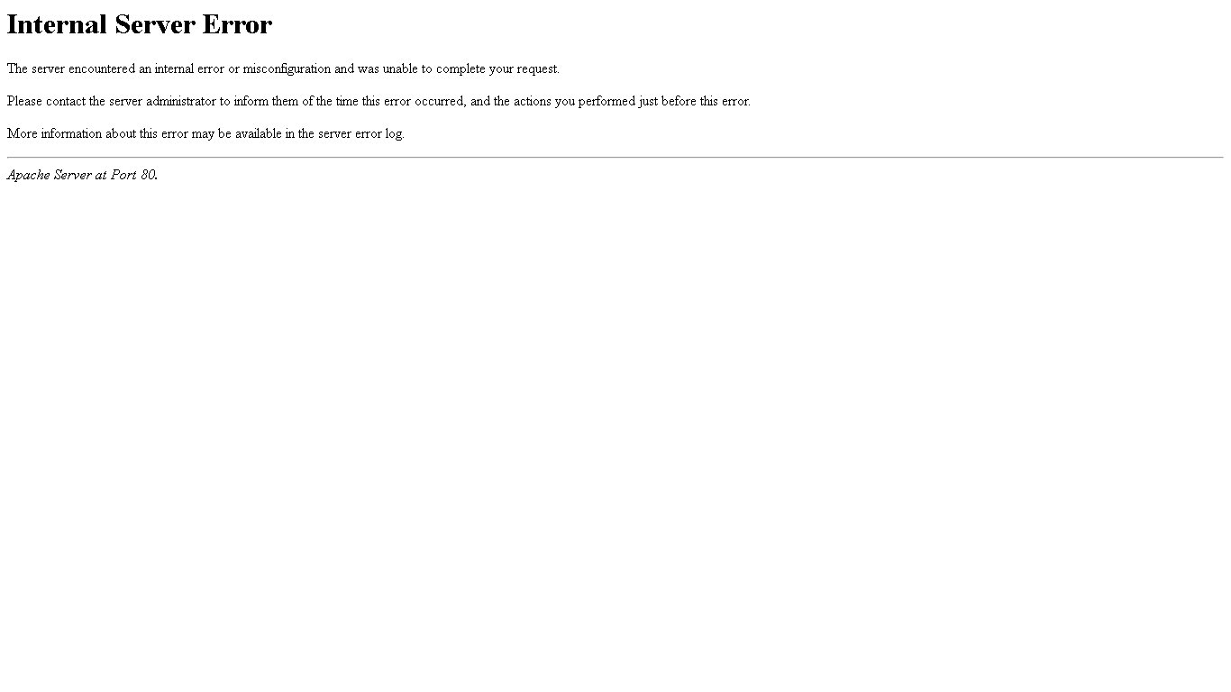Click "The server encountered" sentence start
Screen dimensions: 1231x692
71,69
